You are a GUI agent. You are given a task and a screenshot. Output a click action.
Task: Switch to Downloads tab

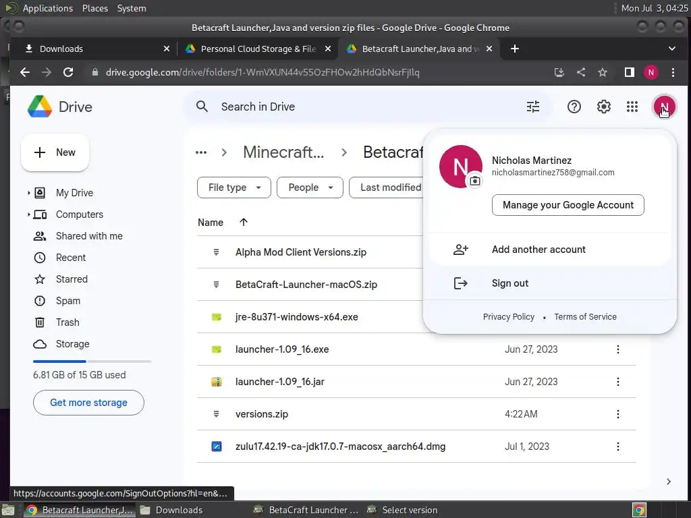(x=92, y=49)
